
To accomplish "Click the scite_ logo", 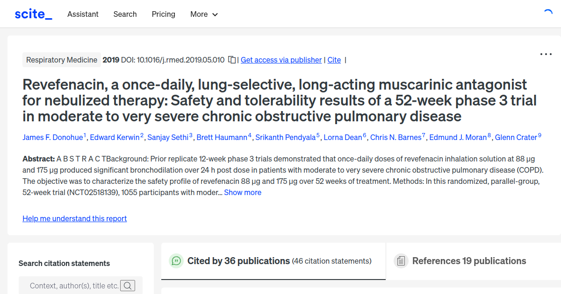I will click(33, 14).
